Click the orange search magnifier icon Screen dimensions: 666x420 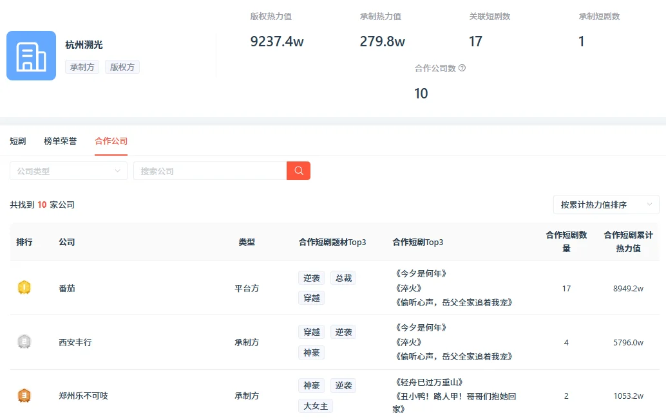pyautogui.click(x=298, y=170)
